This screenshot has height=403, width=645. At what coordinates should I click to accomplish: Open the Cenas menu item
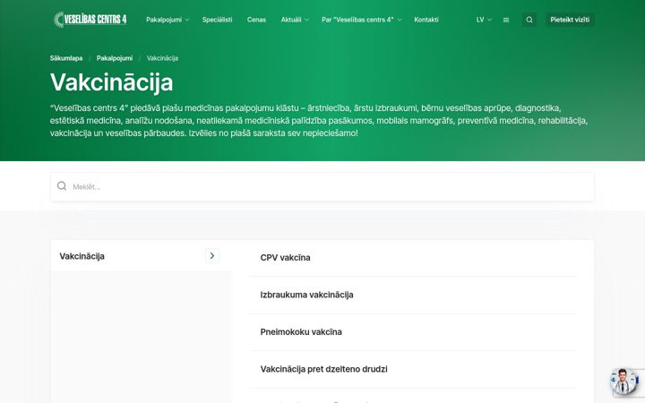[x=256, y=20]
